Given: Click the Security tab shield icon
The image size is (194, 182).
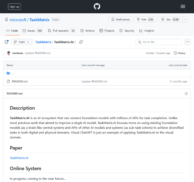Looking at the screenshot, I should coord(121,31).
